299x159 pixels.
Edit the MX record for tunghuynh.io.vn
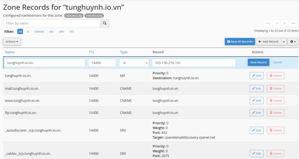pos(256,76)
